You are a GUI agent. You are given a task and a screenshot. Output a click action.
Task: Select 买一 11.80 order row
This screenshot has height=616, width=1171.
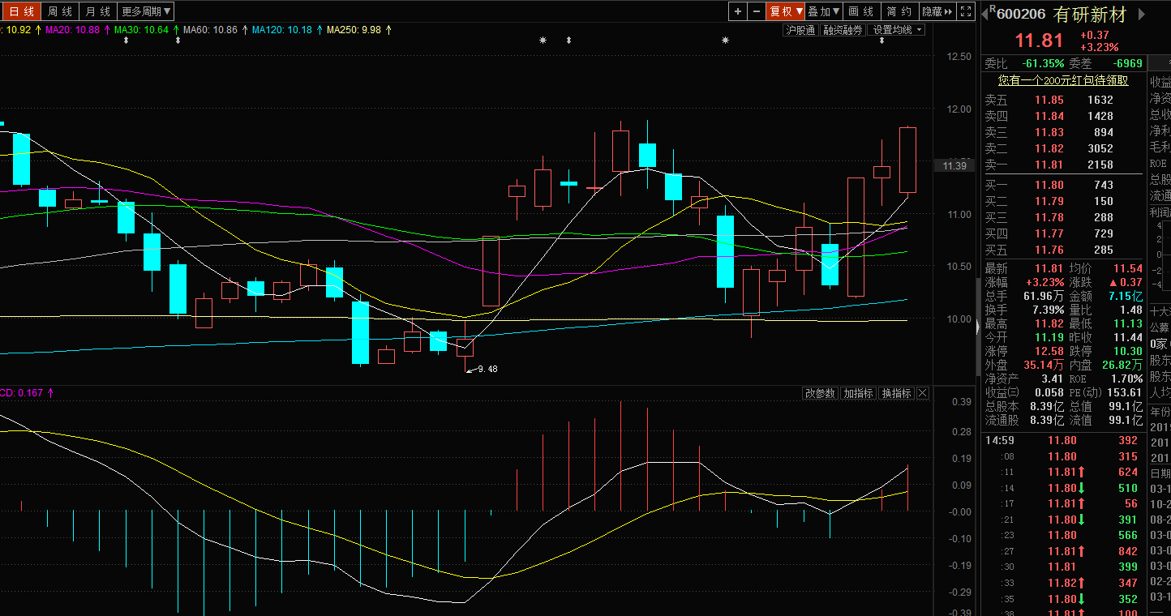[x=1062, y=185]
